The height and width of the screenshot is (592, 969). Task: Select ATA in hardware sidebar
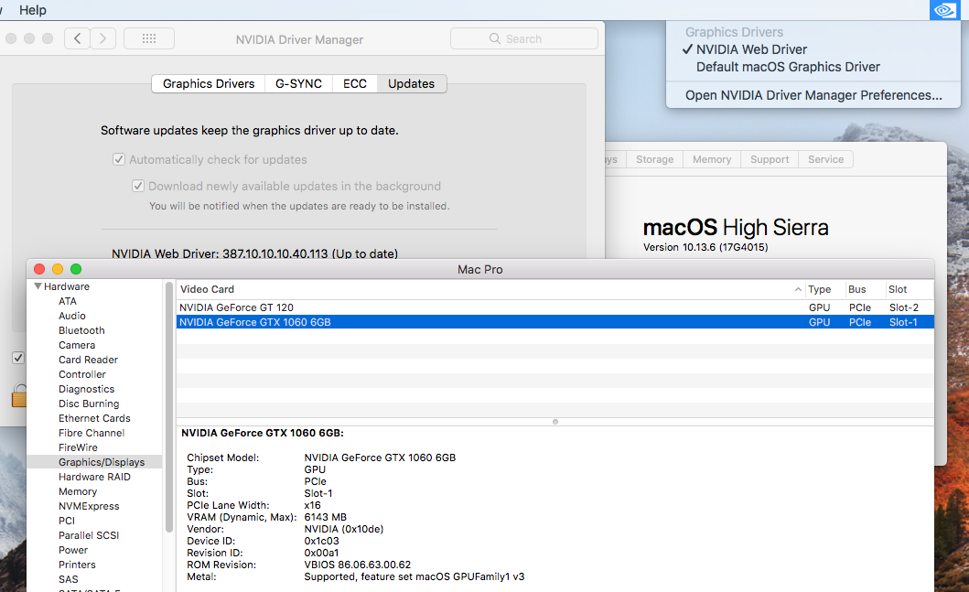point(68,301)
